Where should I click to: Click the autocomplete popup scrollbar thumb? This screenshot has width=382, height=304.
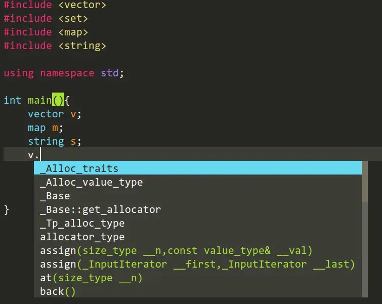pyautogui.click(x=365, y=182)
